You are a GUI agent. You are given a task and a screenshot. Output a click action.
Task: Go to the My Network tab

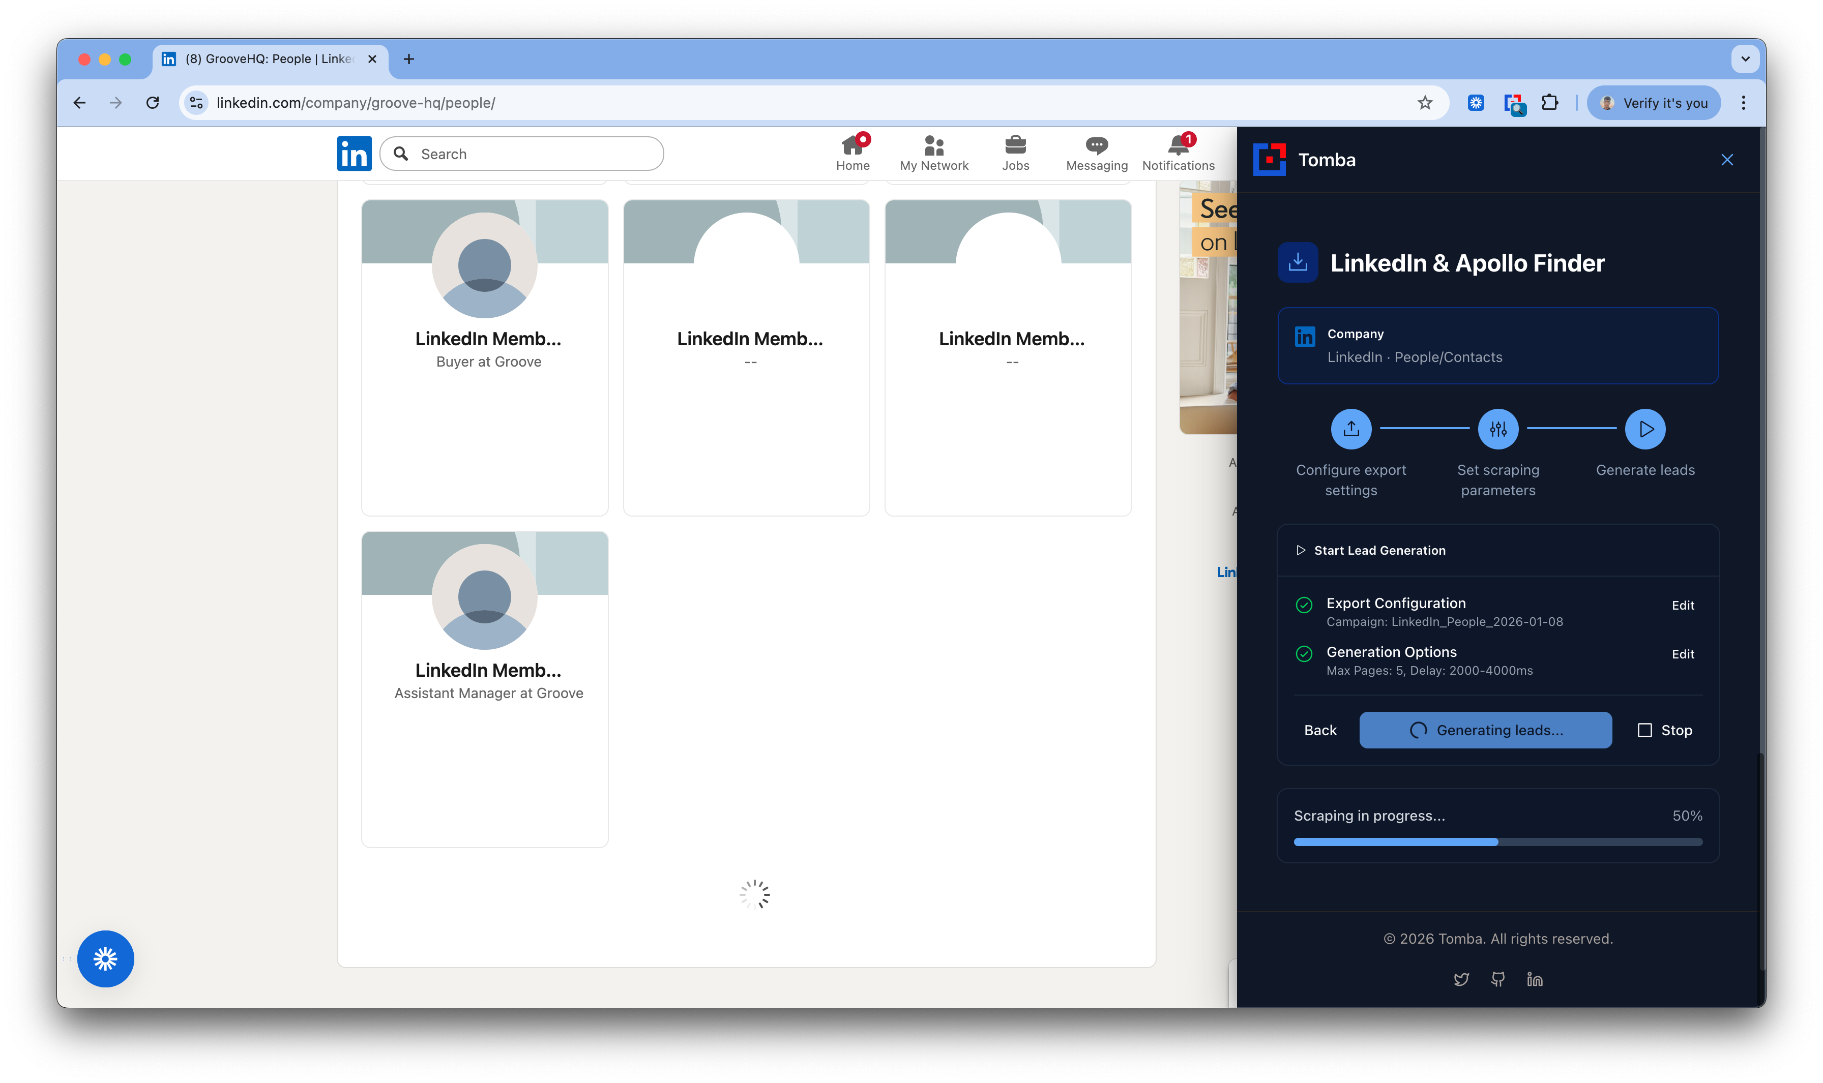coord(934,153)
